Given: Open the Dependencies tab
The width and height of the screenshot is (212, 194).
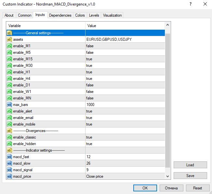Looking at the screenshot, I should click(60, 15).
